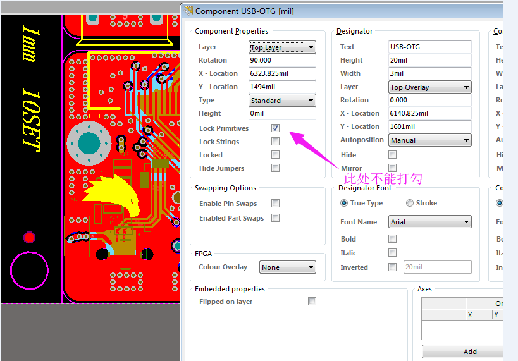Image resolution: width=518 pixels, height=361 pixels.
Task: Open the component Layer dropdown
Action: pyautogui.click(x=282, y=47)
